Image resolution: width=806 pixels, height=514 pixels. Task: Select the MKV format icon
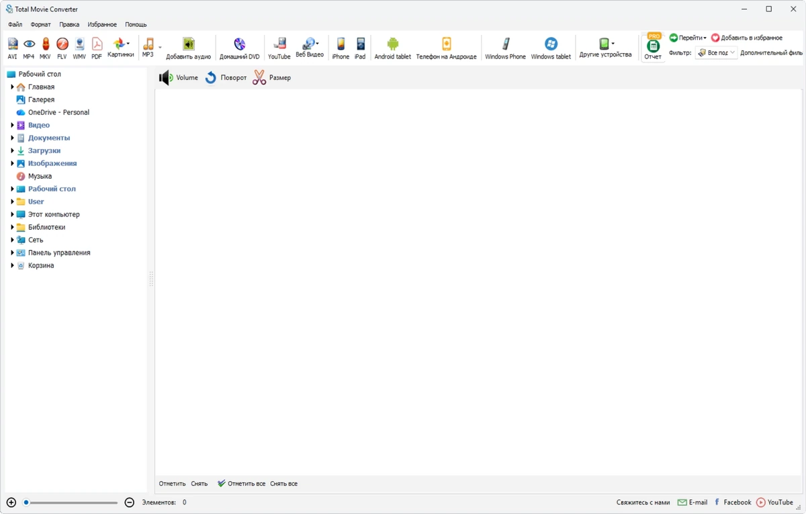coord(45,48)
